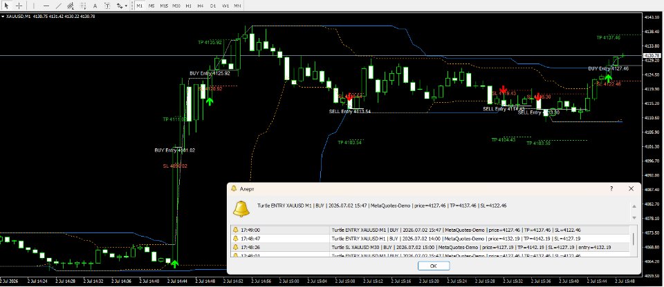
Task: Switch chart to H1 timeframe
Action: click(188, 6)
